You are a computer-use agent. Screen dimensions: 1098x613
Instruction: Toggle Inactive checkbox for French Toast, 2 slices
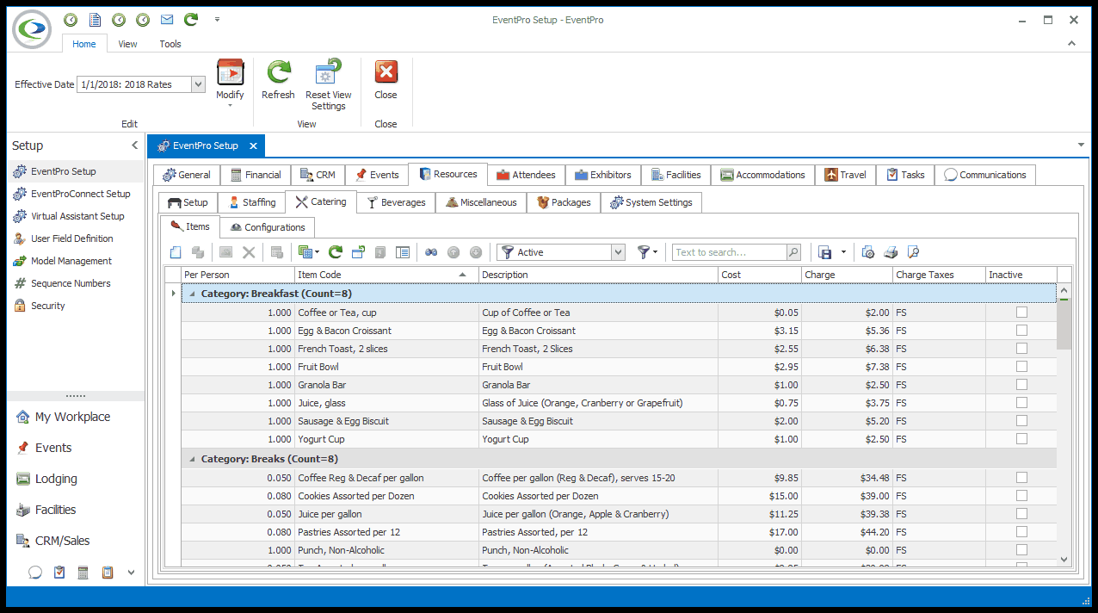1021,349
